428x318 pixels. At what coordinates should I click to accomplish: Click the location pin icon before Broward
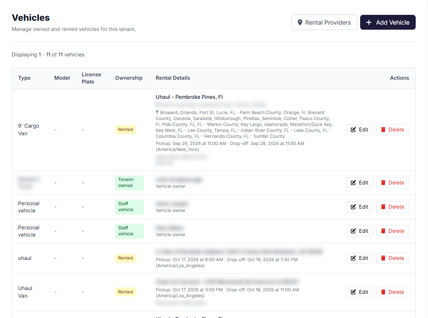157,112
